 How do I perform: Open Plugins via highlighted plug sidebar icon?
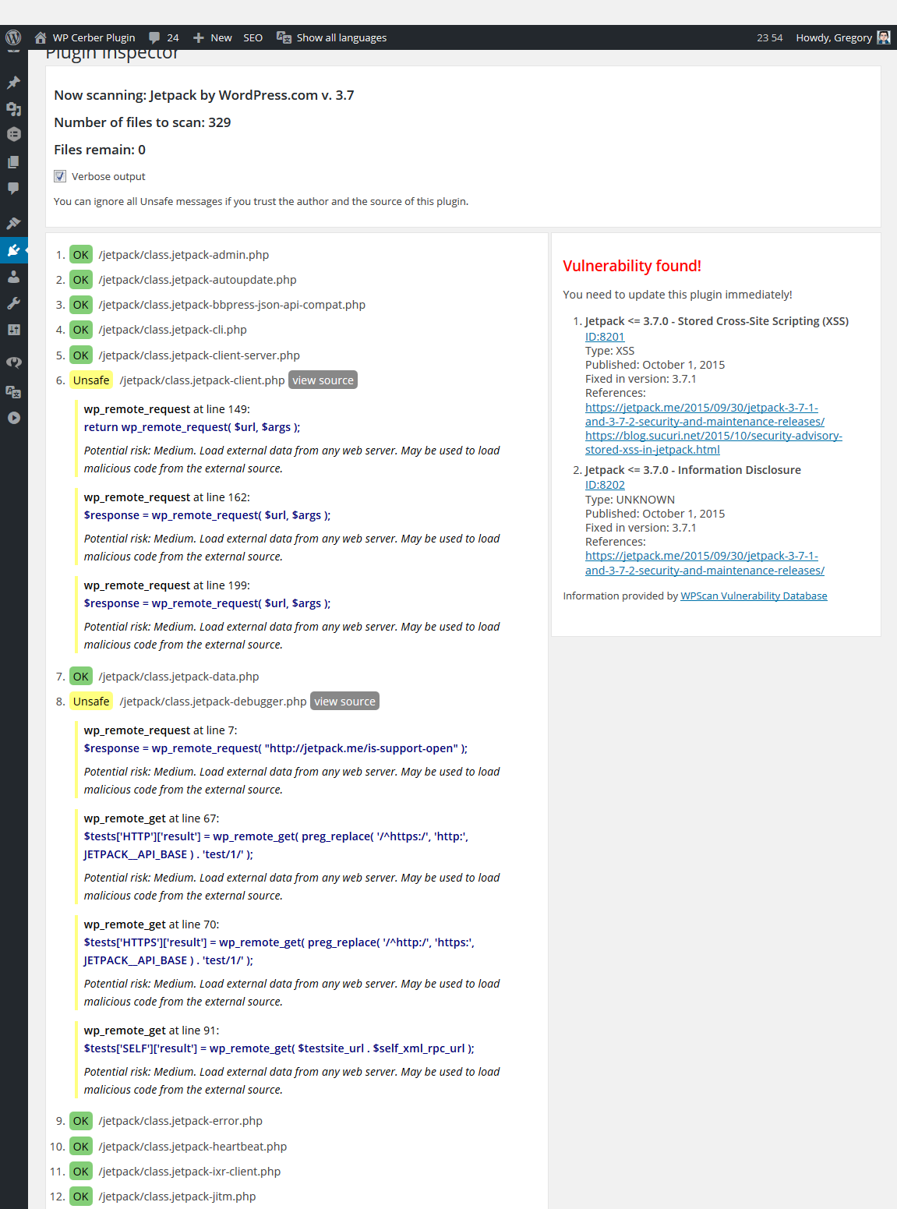coord(13,250)
